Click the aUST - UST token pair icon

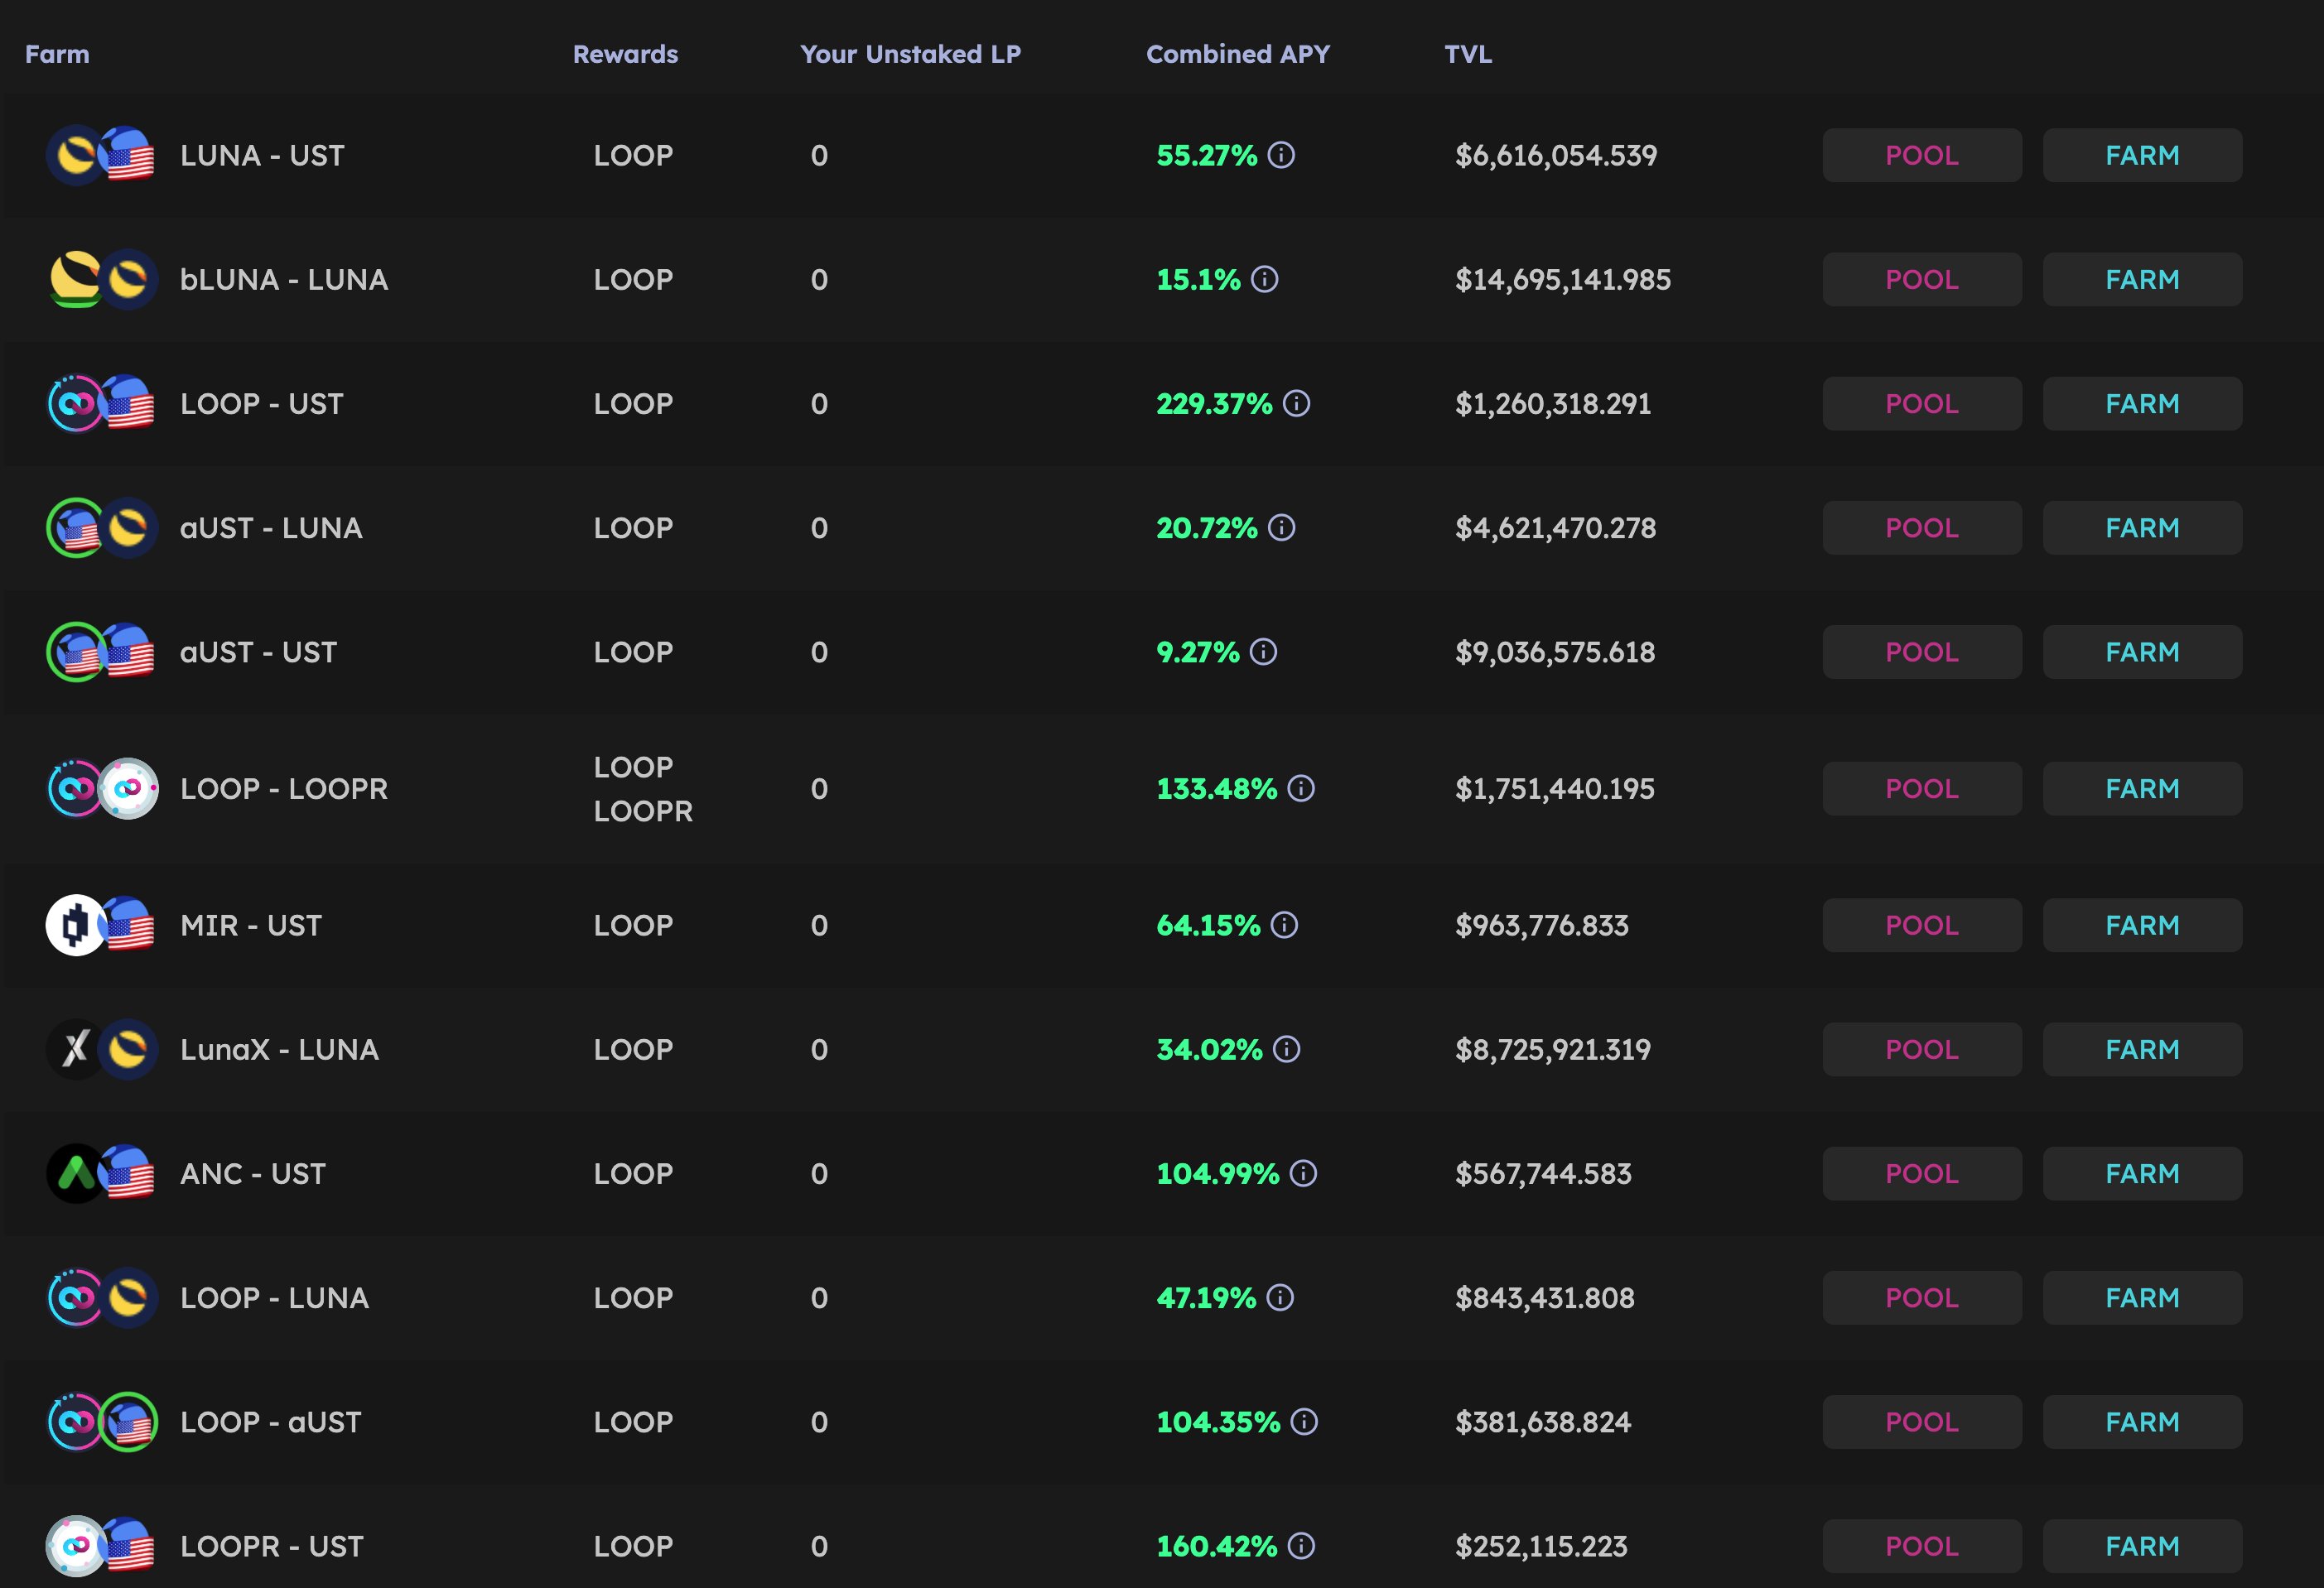pyautogui.click(x=101, y=652)
